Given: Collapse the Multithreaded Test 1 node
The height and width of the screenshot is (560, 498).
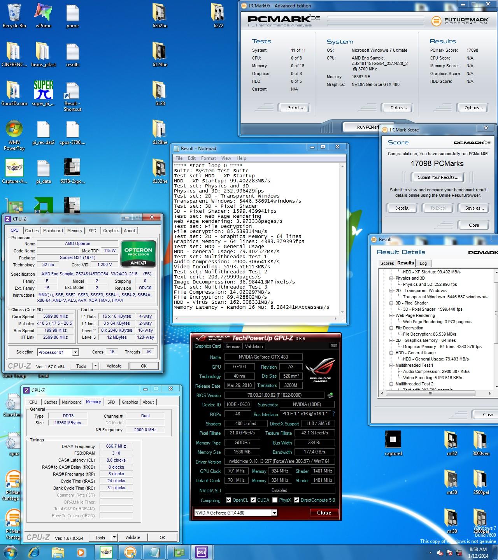Looking at the screenshot, I should (391, 365).
